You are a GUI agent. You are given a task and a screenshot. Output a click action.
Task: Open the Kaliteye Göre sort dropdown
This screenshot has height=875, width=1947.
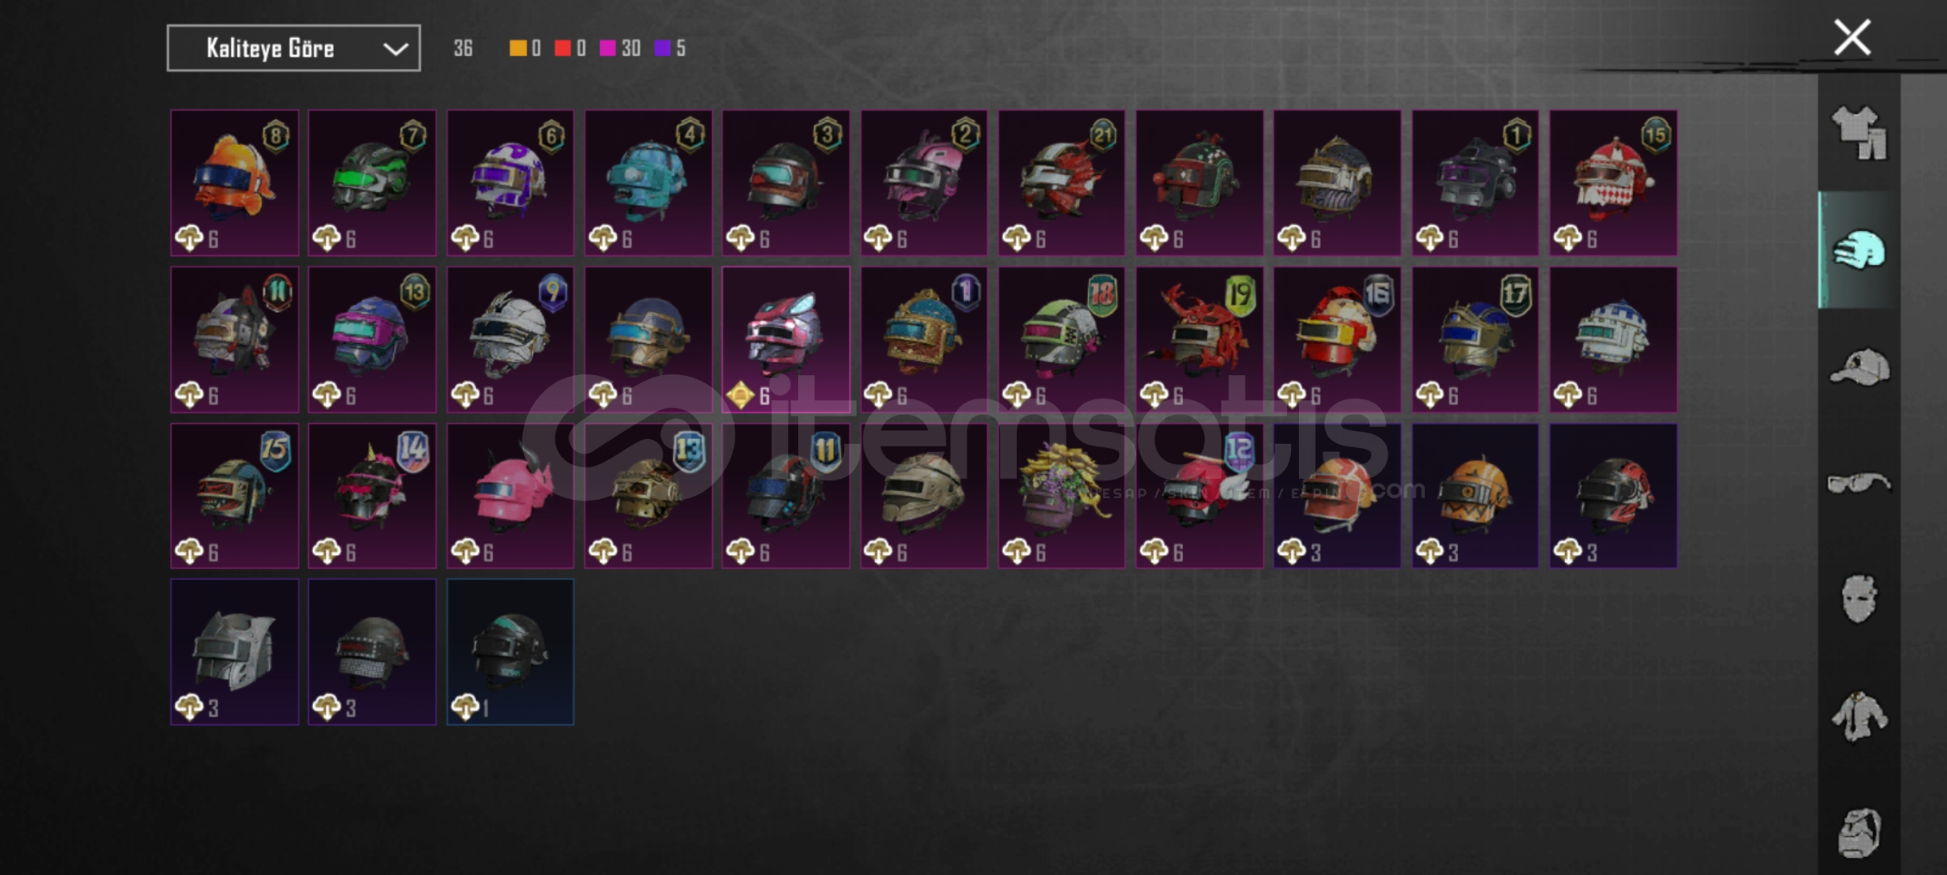[x=294, y=48]
